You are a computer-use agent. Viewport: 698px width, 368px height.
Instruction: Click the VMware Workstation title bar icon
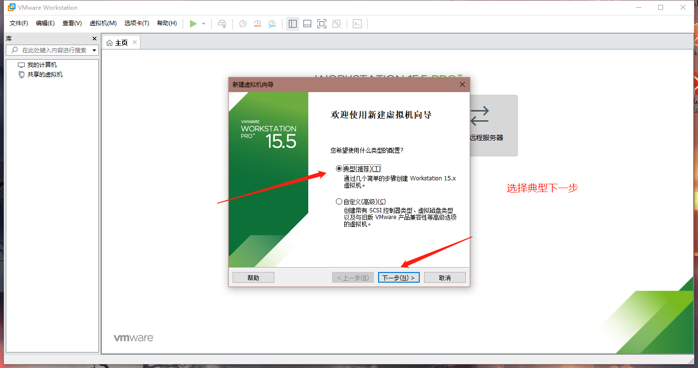coord(12,7)
